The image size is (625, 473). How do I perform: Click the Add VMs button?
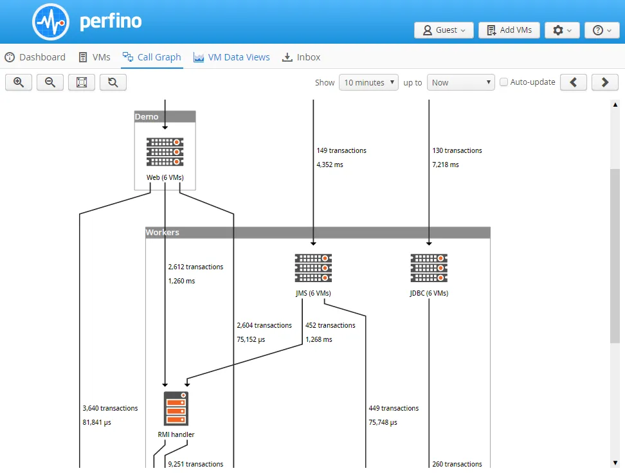tap(509, 30)
